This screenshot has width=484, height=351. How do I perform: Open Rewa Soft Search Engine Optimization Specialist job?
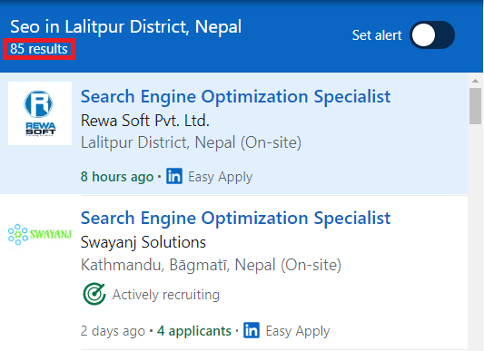coord(235,96)
